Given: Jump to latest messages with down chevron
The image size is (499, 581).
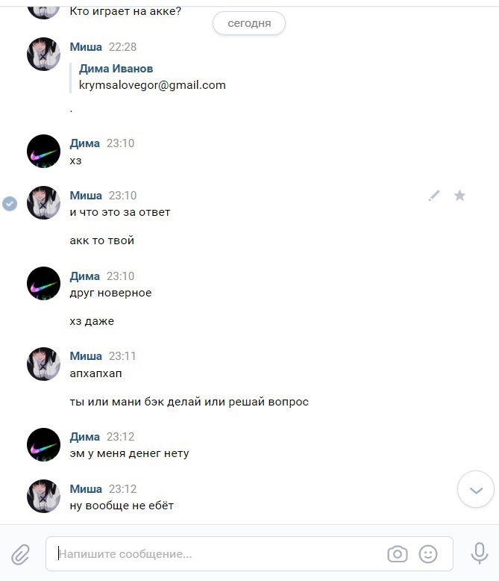Looking at the screenshot, I should (476, 489).
